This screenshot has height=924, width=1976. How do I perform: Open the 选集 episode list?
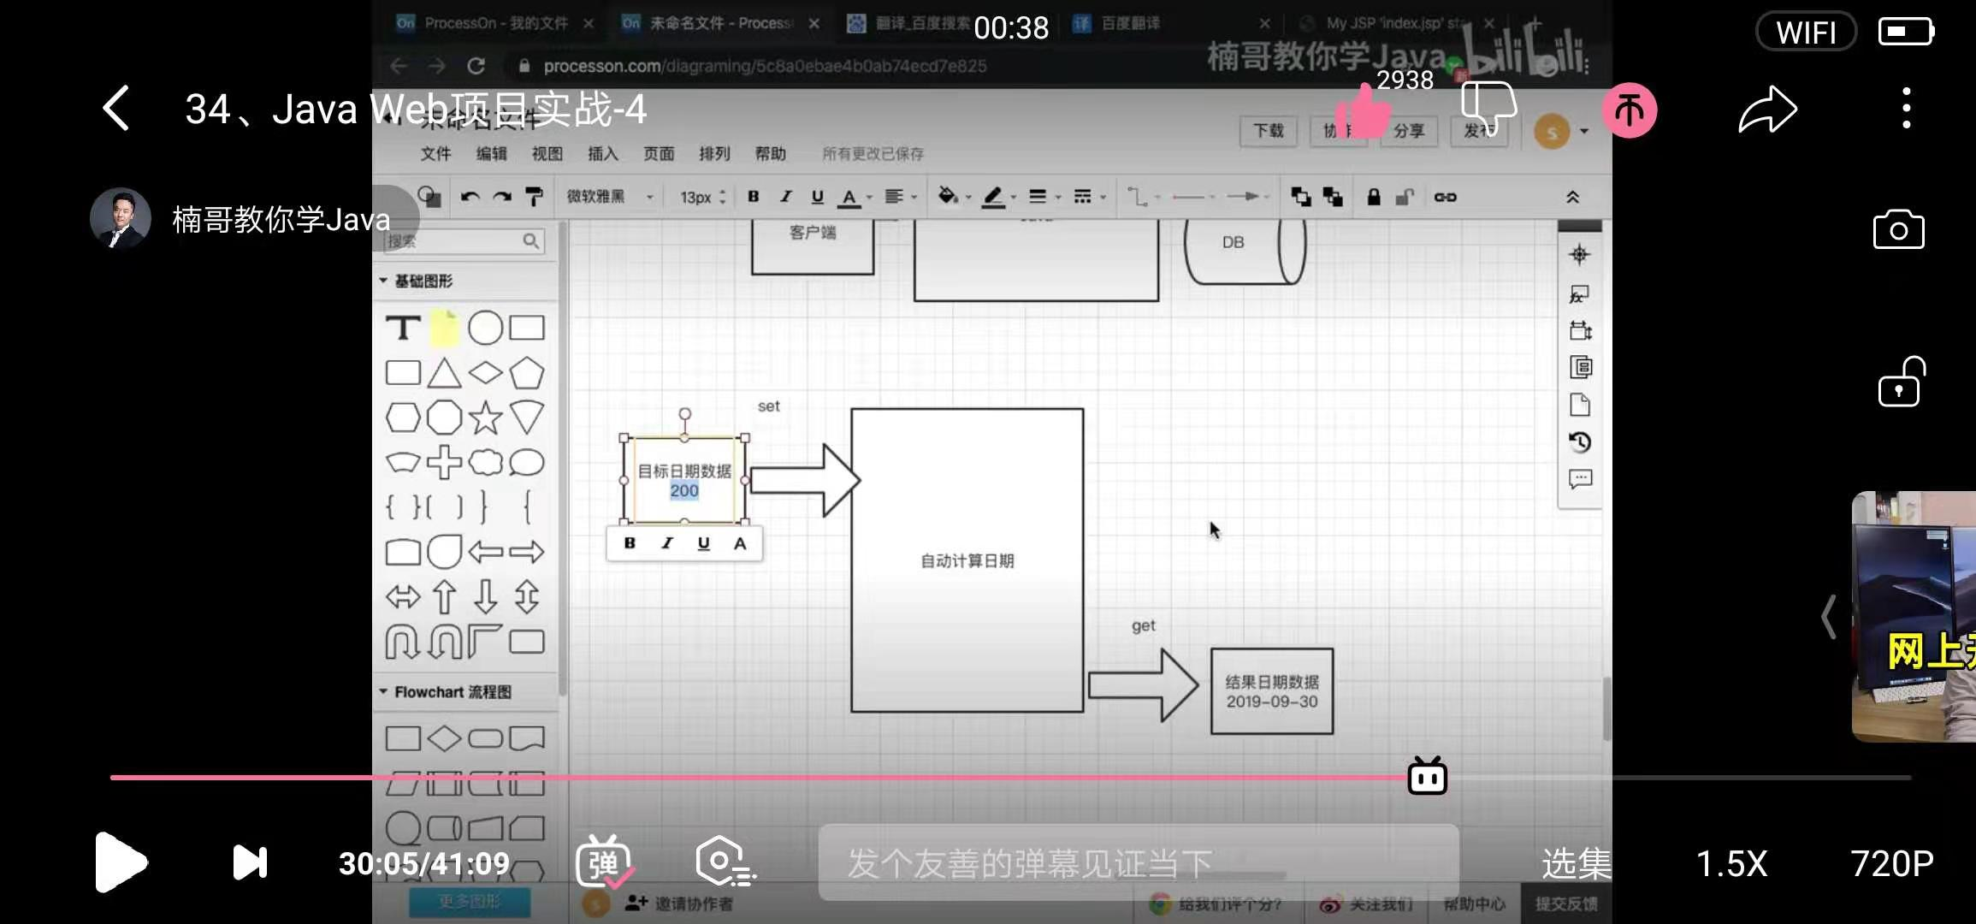(1576, 863)
